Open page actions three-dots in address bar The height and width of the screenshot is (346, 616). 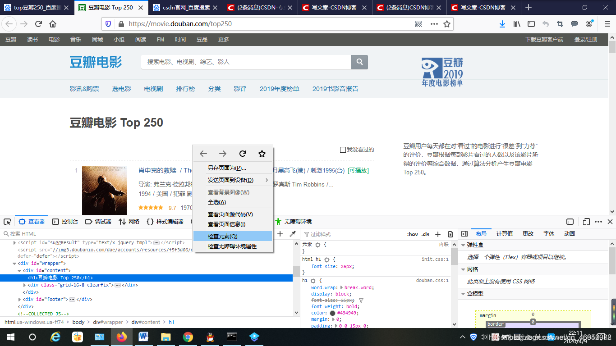[434, 24]
